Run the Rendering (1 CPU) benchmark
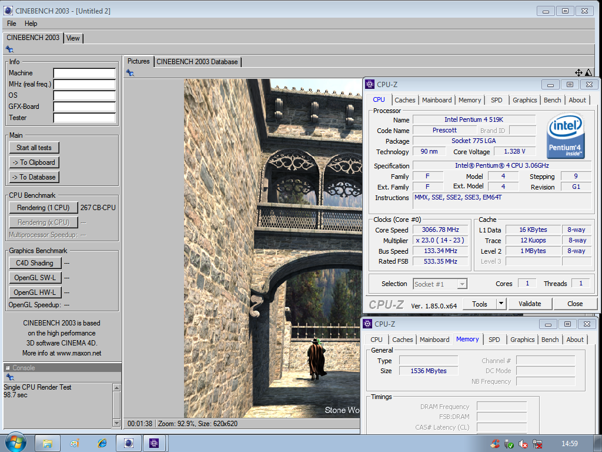This screenshot has height=452, width=602. (44, 208)
